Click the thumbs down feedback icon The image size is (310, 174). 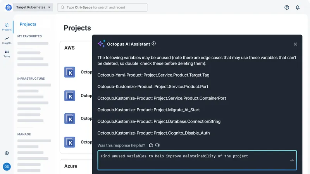coord(157,145)
